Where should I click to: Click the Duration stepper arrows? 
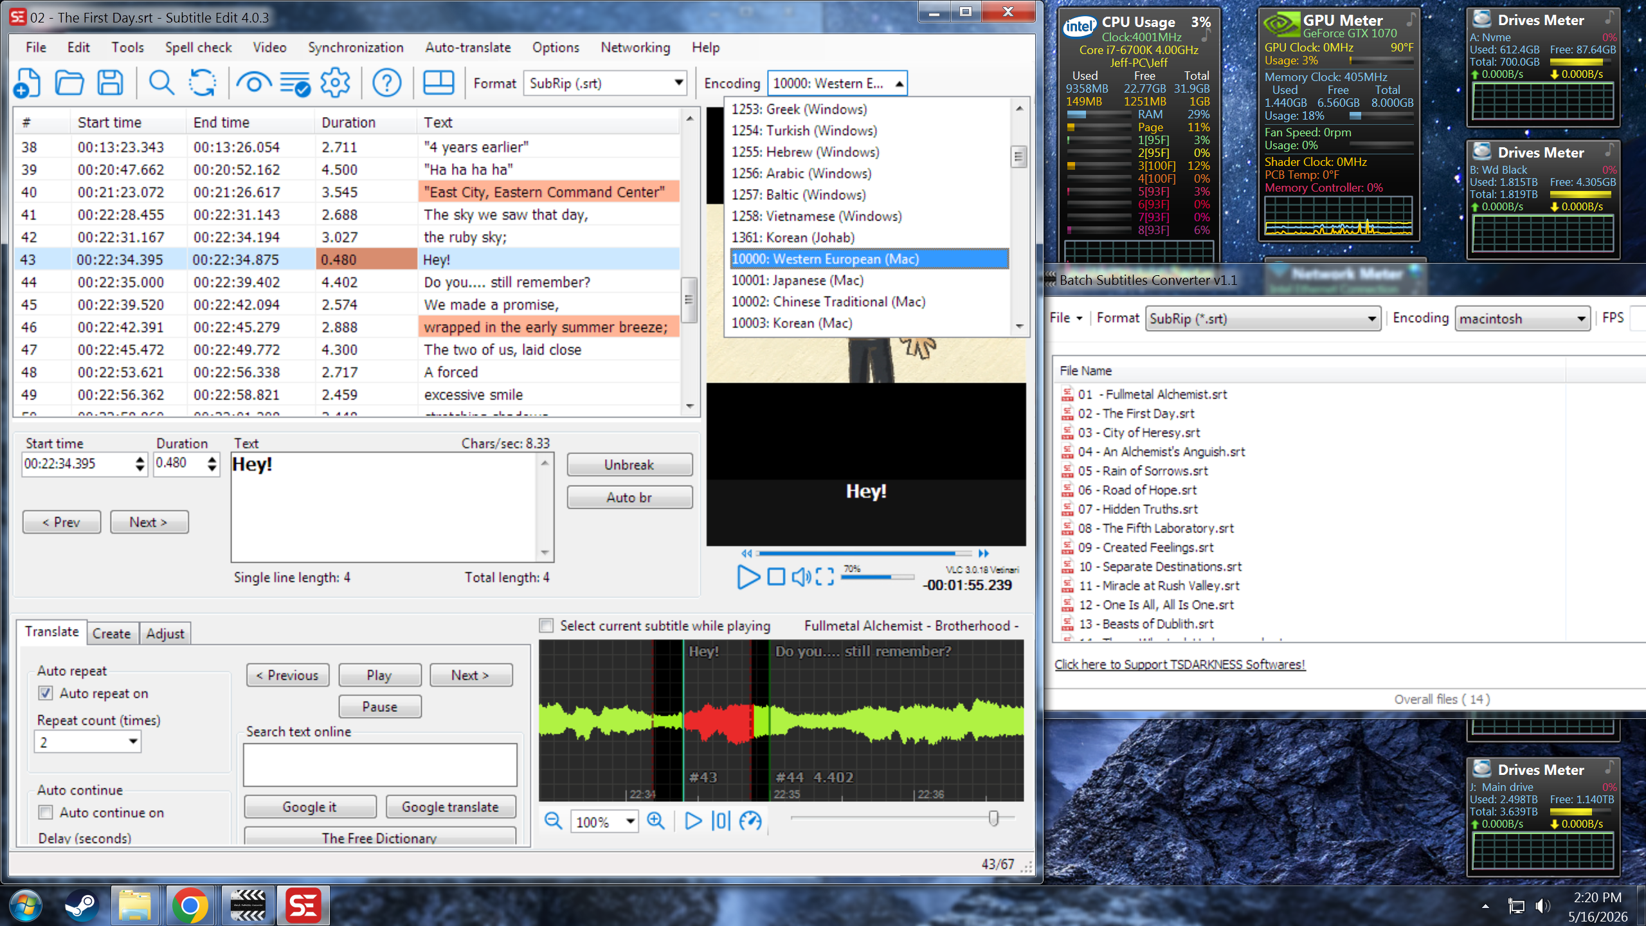pyautogui.click(x=212, y=464)
